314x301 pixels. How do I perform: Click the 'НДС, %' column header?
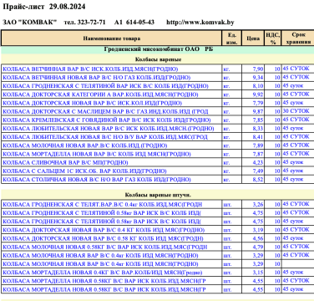coord(273,38)
